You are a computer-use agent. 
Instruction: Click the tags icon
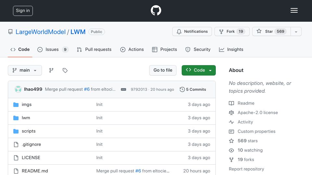click(x=65, y=70)
